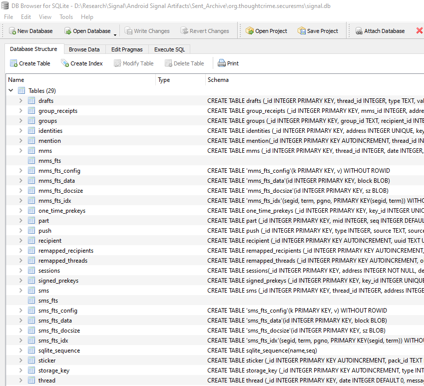Select the remapped_recipients table name
This screenshot has height=386, width=424.
pyautogui.click(x=66, y=251)
